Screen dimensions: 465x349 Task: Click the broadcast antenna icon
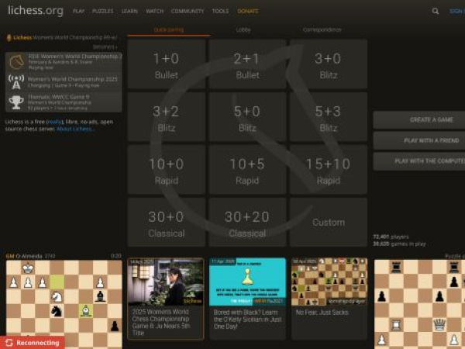click(16, 82)
